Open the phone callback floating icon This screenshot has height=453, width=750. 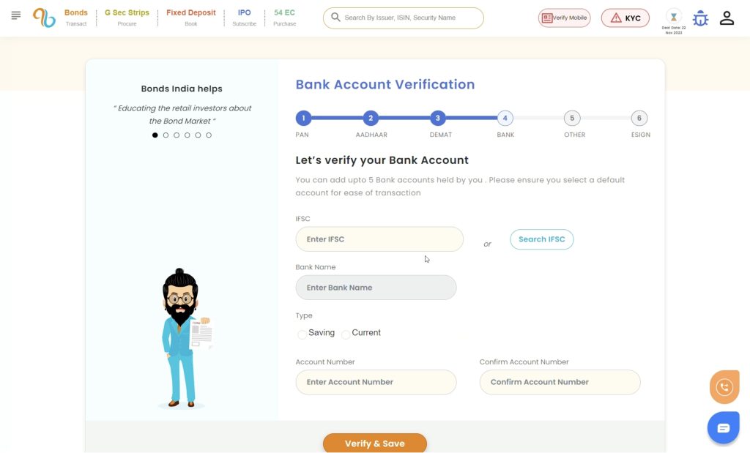coord(724,387)
